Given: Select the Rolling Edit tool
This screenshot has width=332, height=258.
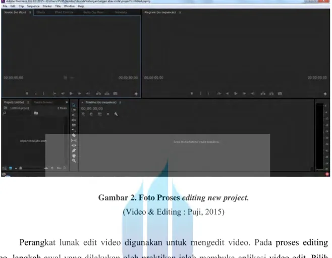Looking at the screenshot, I should [74, 125].
